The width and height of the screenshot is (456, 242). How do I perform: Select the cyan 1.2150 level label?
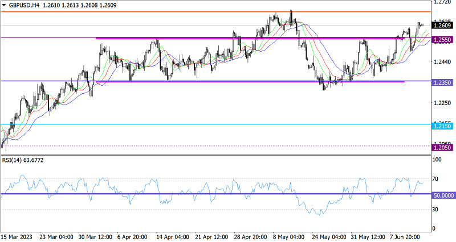point(442,125)
